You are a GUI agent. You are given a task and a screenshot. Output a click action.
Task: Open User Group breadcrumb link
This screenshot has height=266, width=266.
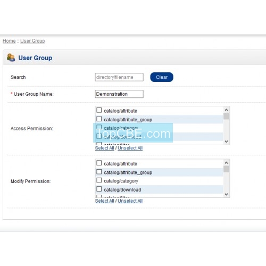click(x=32, y=41)
